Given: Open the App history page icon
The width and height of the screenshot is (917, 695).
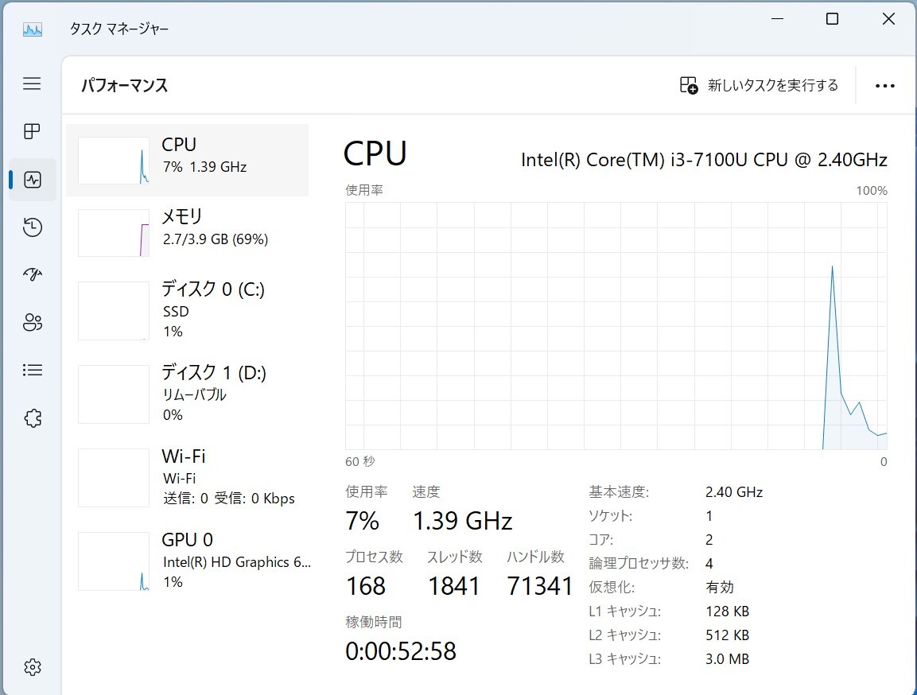Looking at the screenshot, I should pos(32,228).
